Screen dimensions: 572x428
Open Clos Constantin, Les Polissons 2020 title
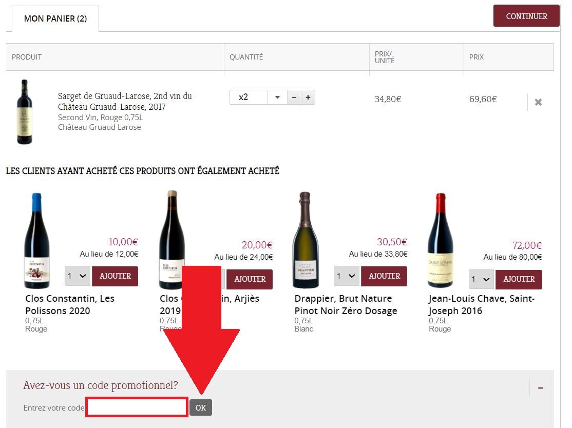click(70, 304)
